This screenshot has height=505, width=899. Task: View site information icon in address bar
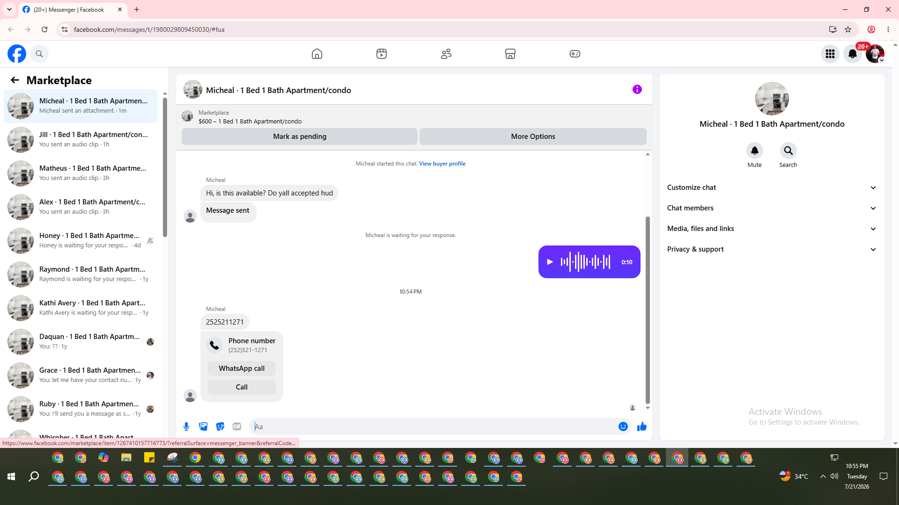[65, 29]
